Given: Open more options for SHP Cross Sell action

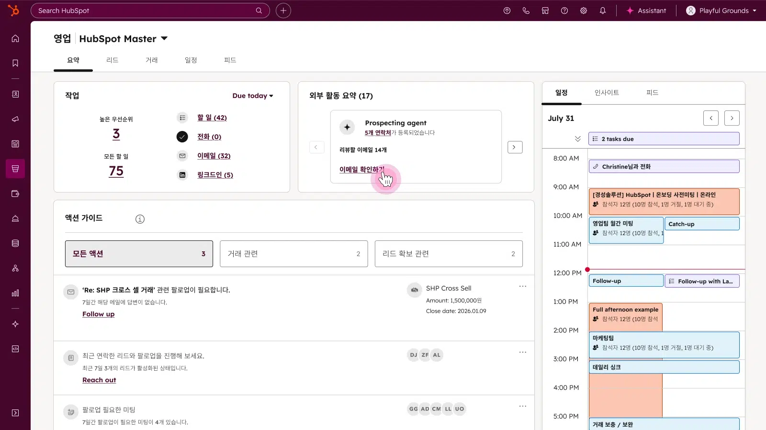Looking at the screenshot, I should click(523, 286).
